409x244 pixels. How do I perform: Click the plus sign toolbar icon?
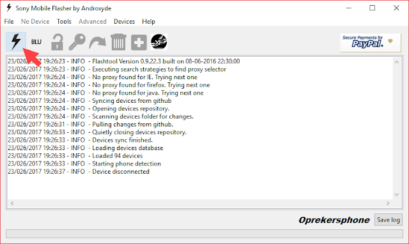click(139, 42)
